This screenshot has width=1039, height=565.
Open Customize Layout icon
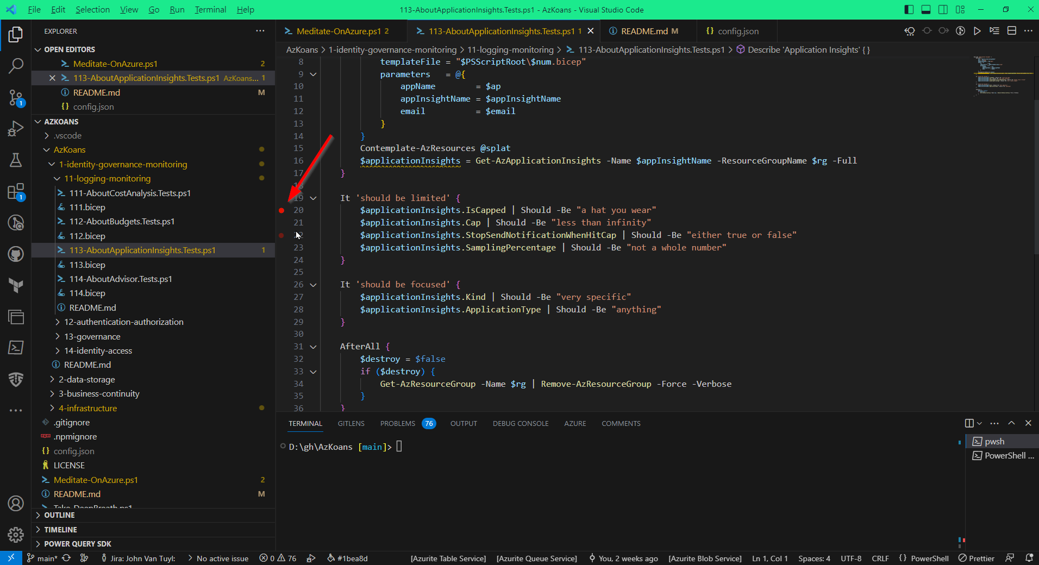960,9
